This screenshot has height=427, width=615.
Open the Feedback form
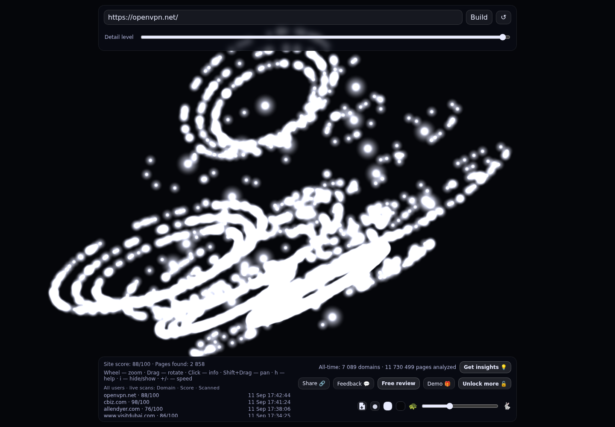coord(354,383)
